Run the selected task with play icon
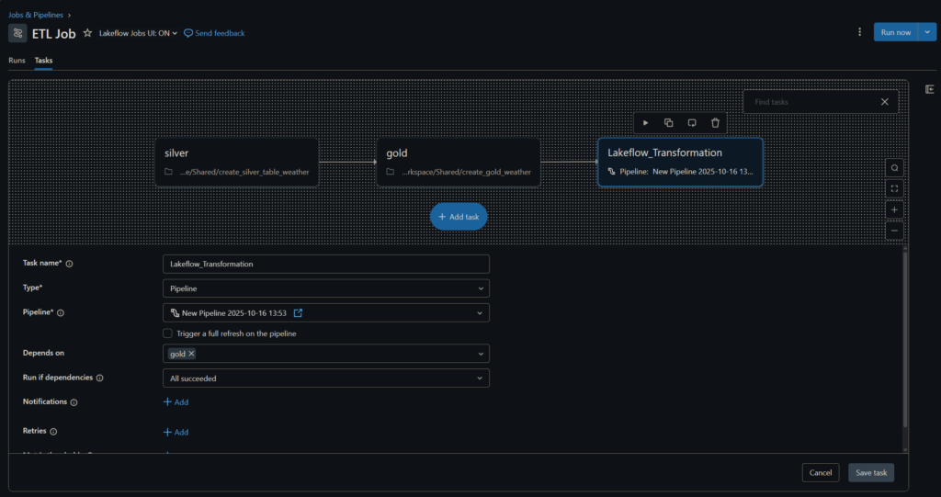The height and width of the screenshot is (497, 941). [x=646, y=123]
